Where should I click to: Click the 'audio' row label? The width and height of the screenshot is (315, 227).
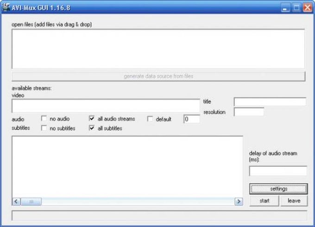click(18, 119)
